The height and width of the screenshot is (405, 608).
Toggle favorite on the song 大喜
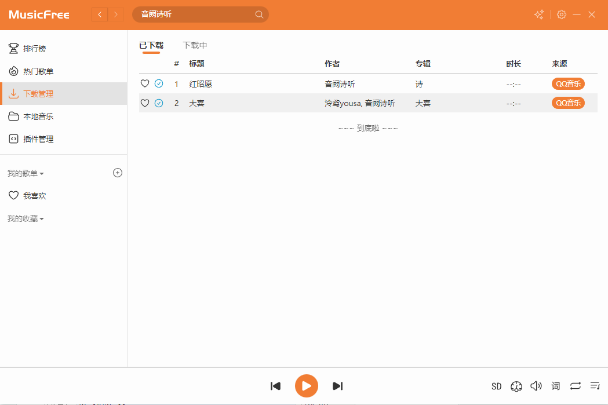click(x=145, y=103)
